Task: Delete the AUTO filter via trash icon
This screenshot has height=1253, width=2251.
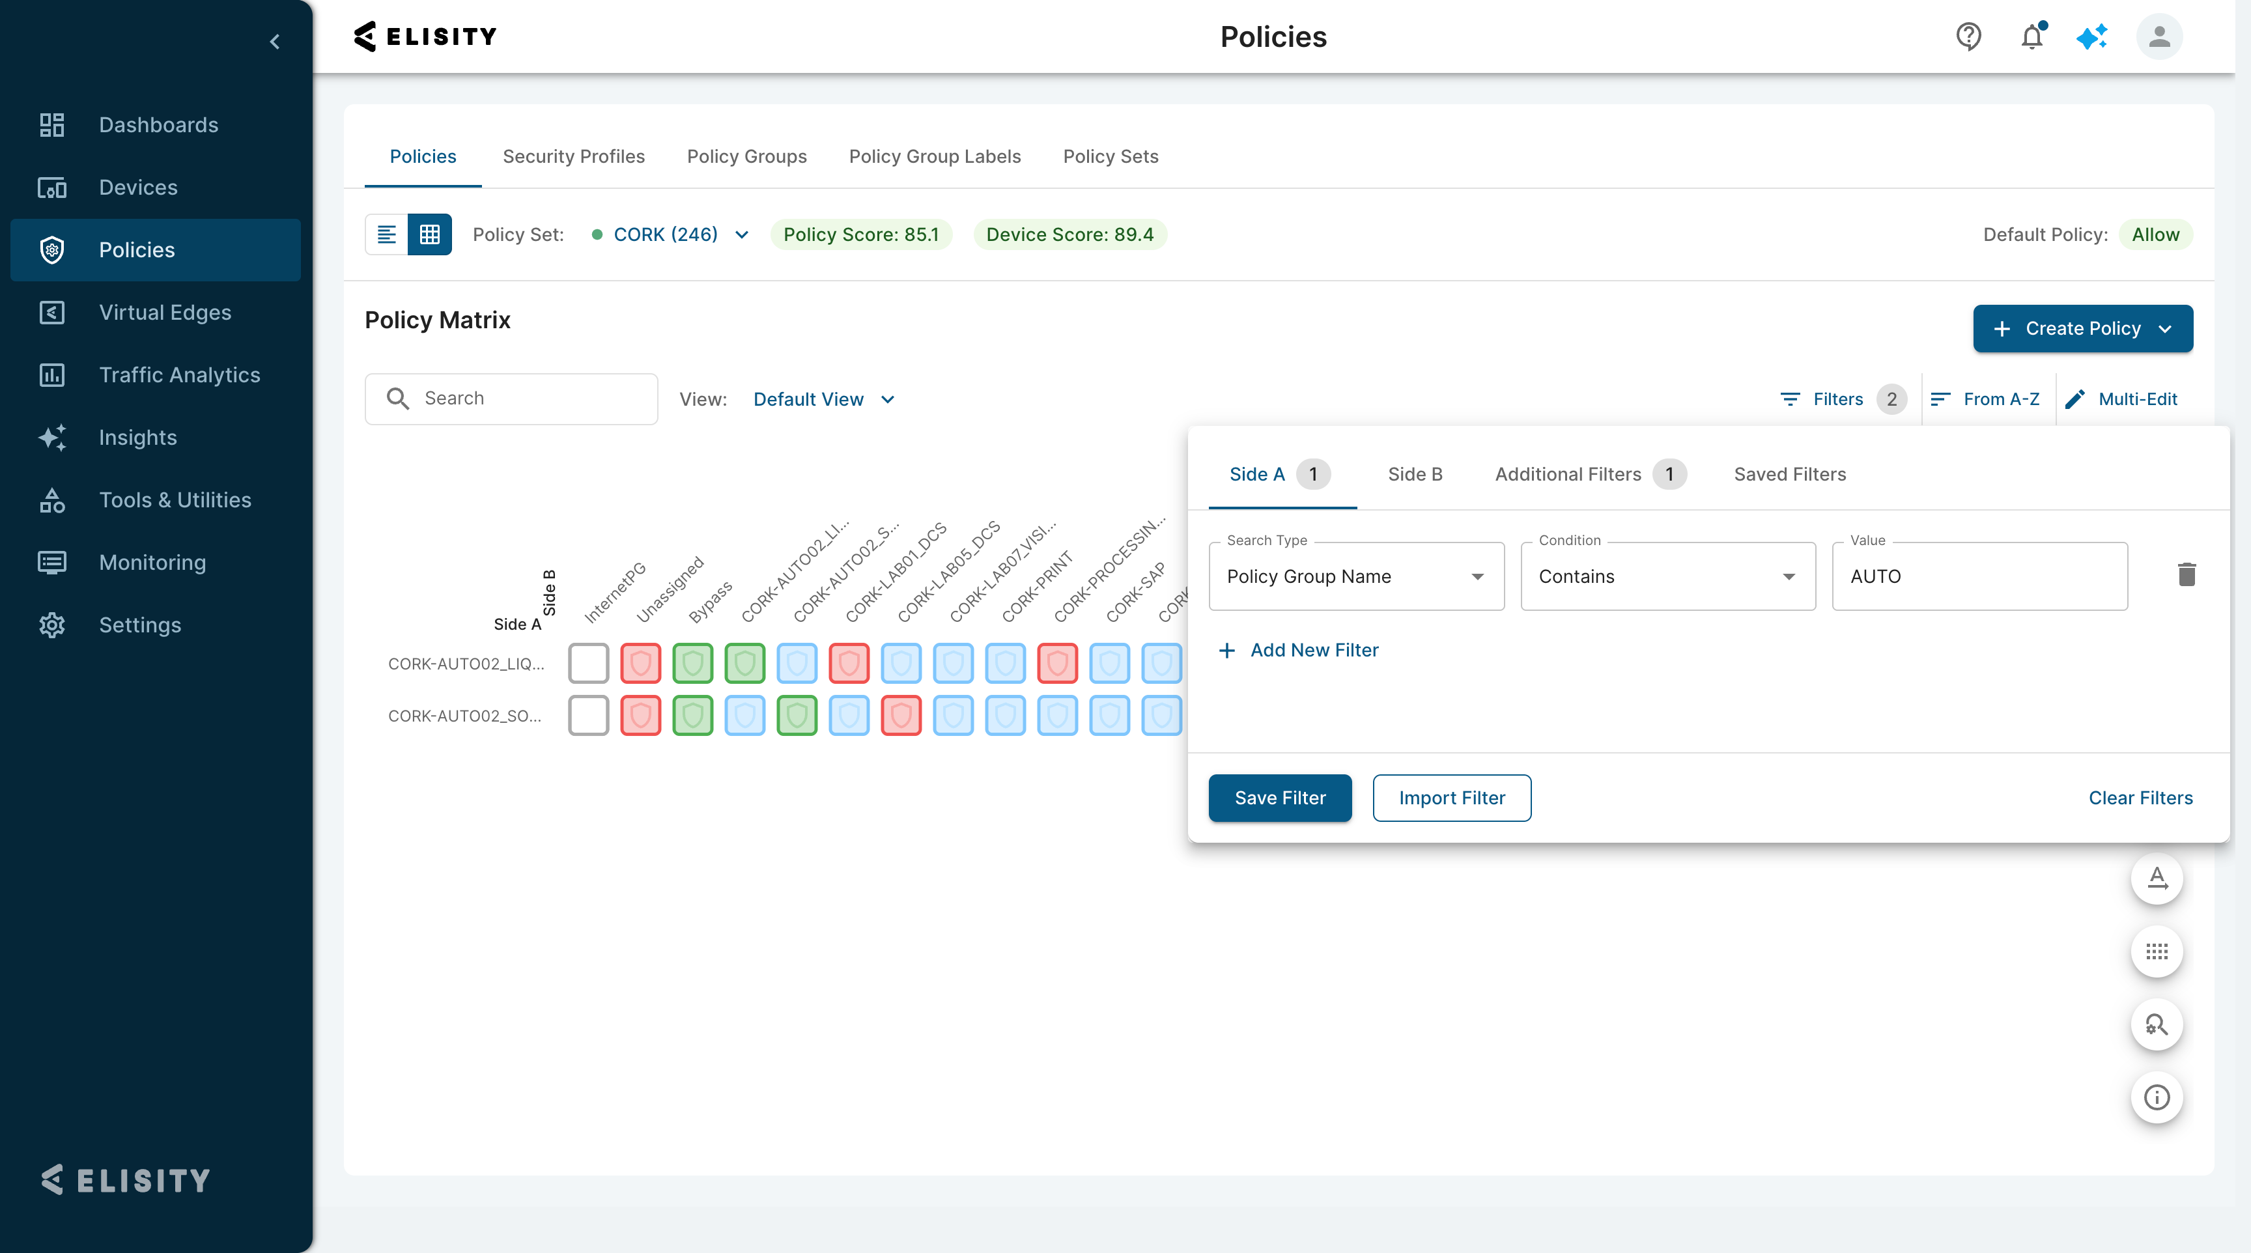Action: 2187,575
